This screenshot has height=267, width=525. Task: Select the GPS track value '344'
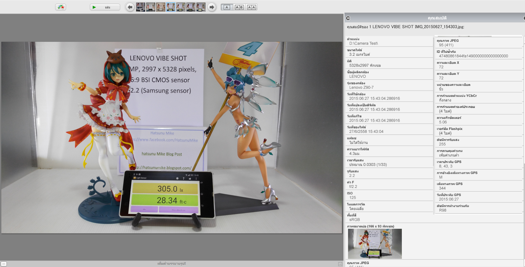pos(442,188)
